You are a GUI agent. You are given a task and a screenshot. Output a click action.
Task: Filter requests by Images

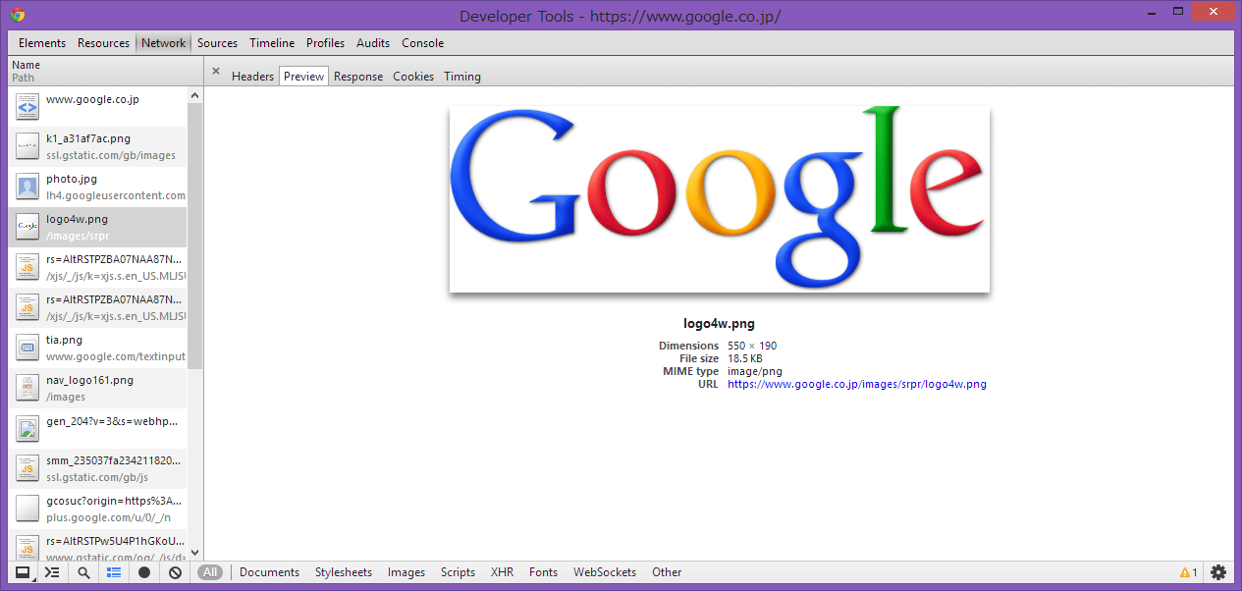(406, 572)
